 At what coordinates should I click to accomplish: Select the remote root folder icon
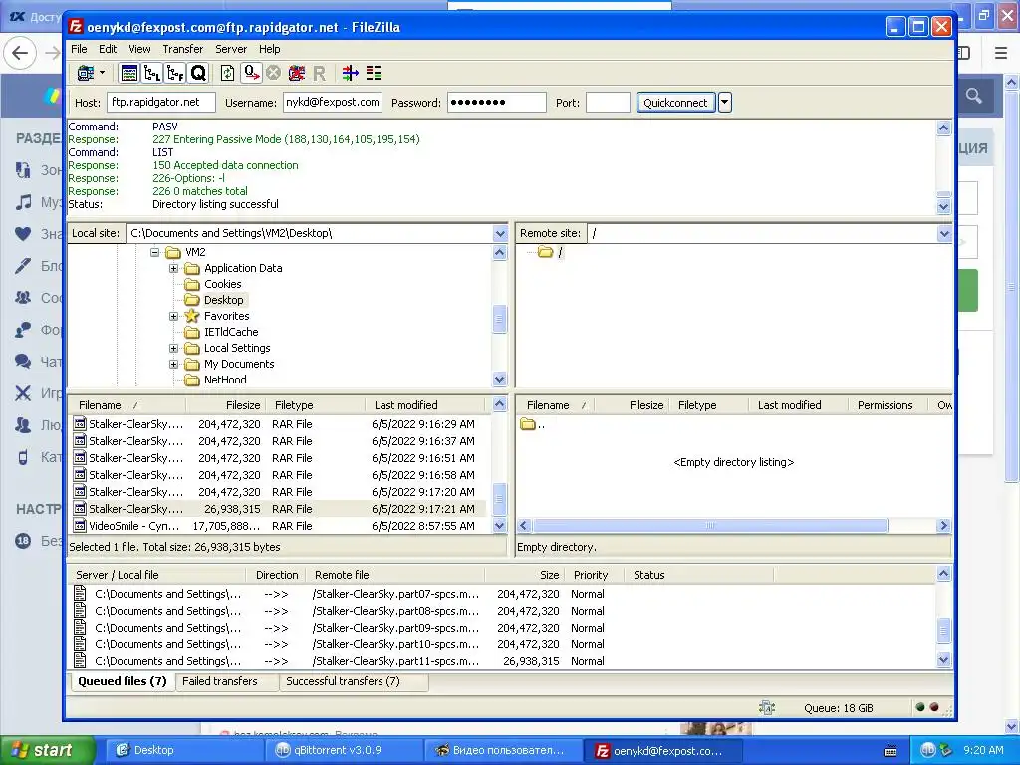[x=545, y=252]
